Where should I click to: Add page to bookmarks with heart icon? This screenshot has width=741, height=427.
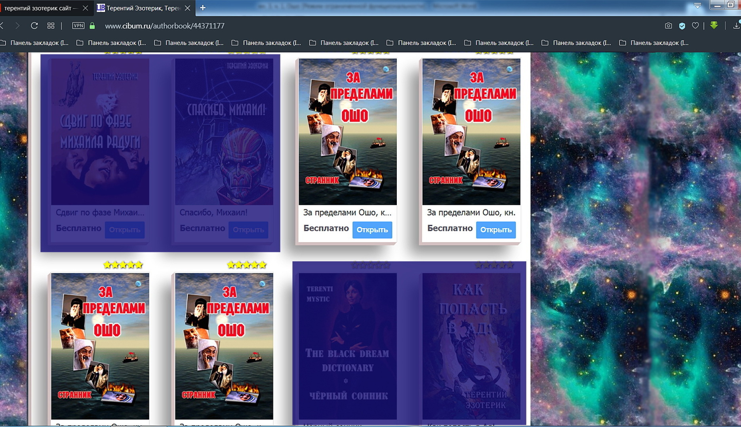(x=695, y=26)
